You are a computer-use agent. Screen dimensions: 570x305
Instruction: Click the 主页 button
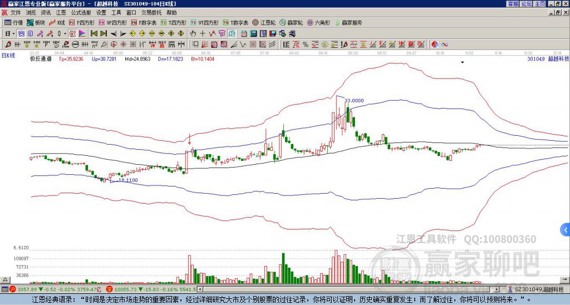539,4
